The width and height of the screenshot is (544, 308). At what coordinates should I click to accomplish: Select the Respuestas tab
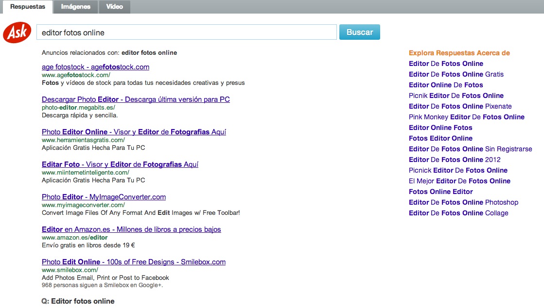click(28, 7)
